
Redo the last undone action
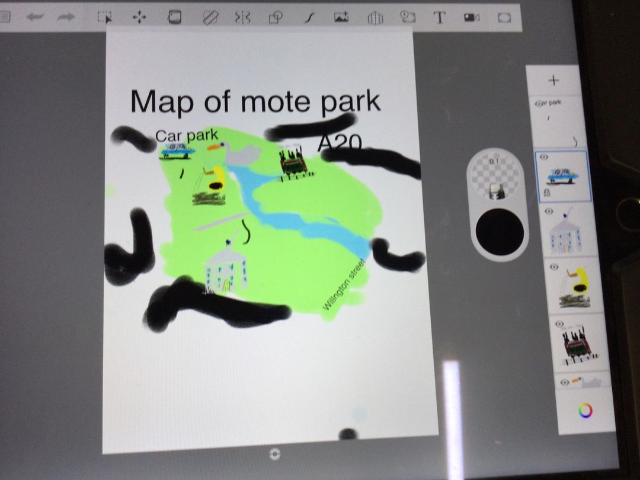click(65, 17)
